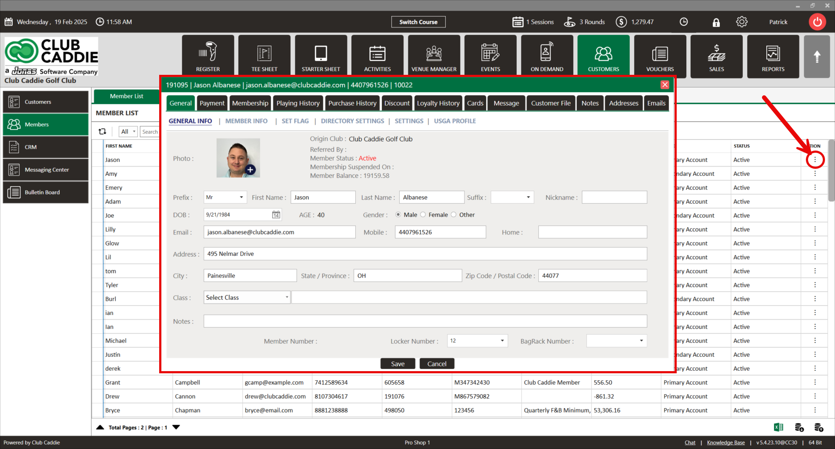Image resolution: width=835 pixels, height=449 pixels.
Task: Open CRM in the sidebar
Action: point(46,147)
